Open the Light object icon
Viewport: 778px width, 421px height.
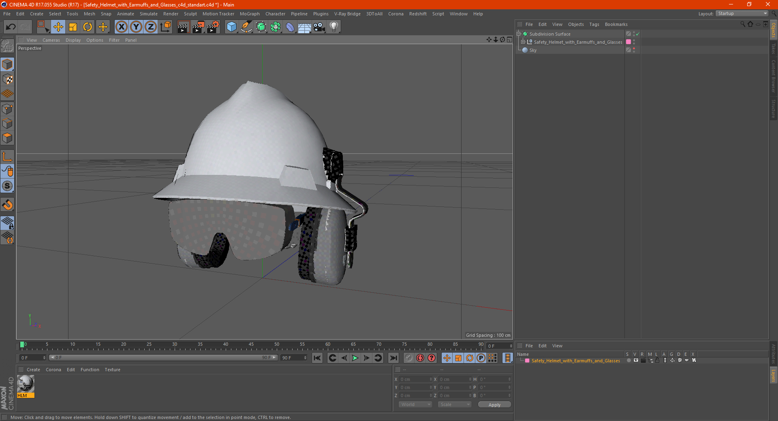333,27
